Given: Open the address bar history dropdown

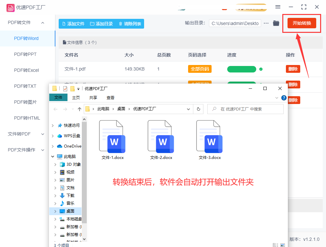Looking at the screenshot, I should (188, 109).
